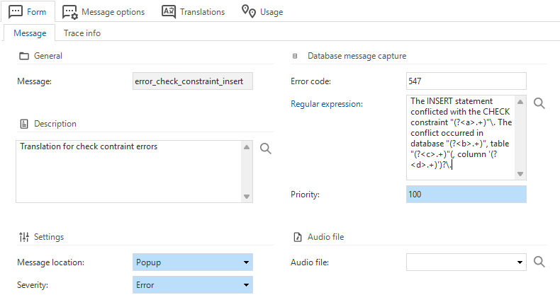Open the Message options tab
Screen dimensions: 560x307
coord(103,12)
